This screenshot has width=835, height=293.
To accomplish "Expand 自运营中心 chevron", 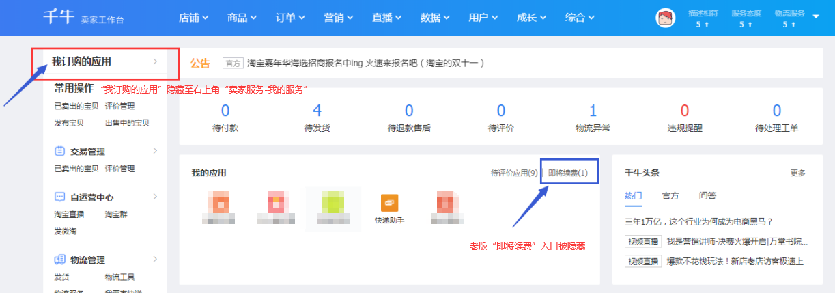I will pyautogui.click(x=155, y=196).
